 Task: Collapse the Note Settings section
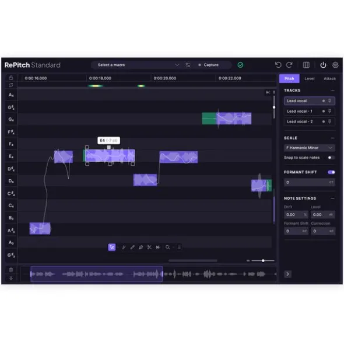point(332,198)
